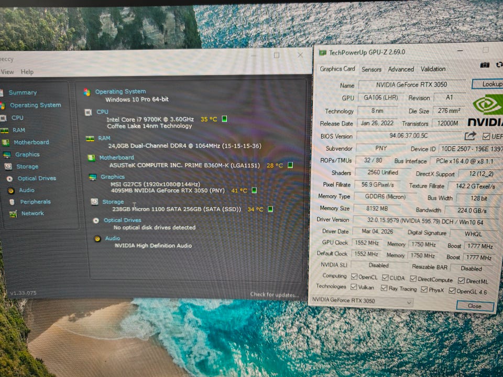The image size is (503, 377).
Task: Toggle the DirectCompute checkbox
Action: pyautogui.click(x=413, y=279)
